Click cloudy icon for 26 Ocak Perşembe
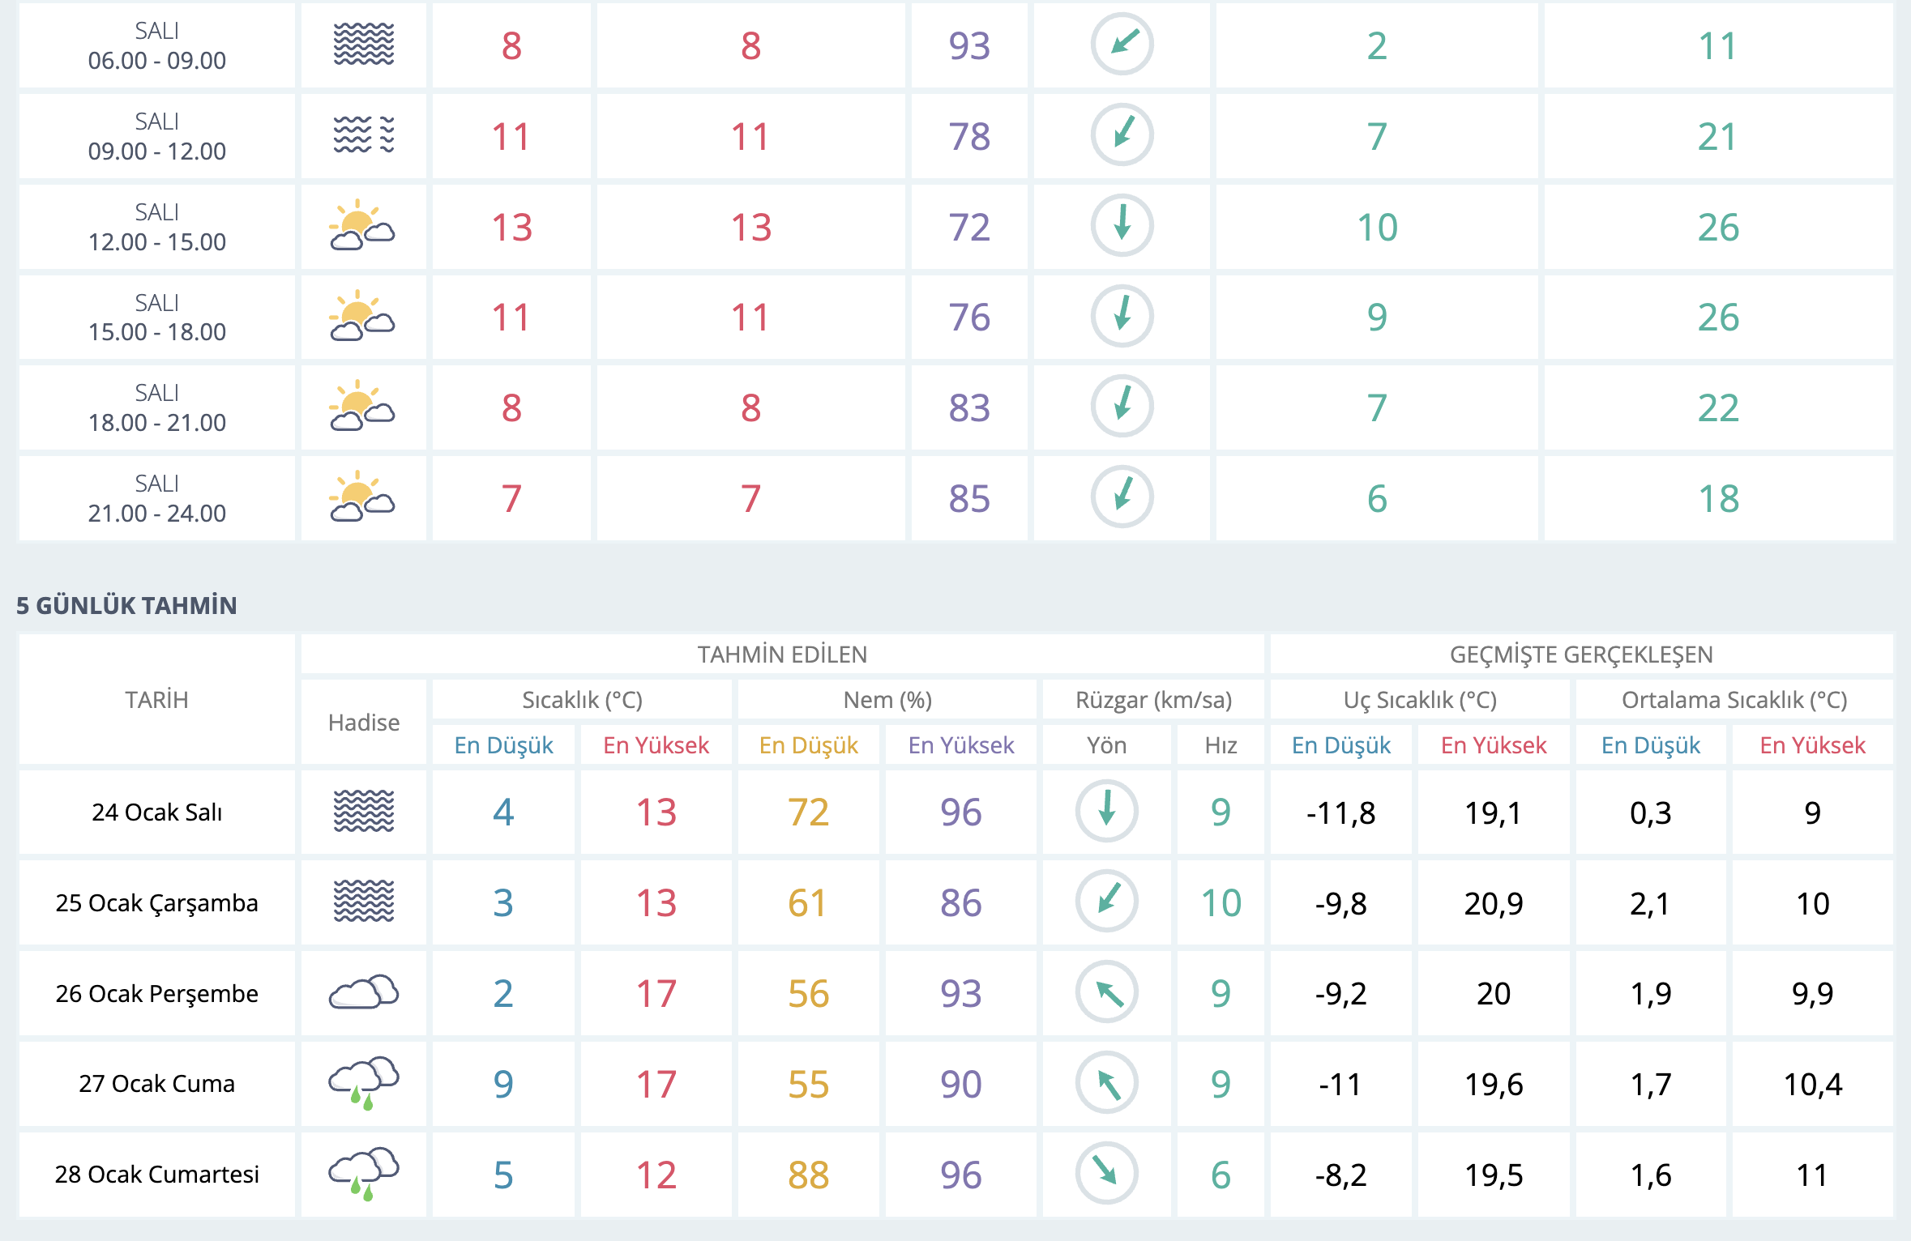This screenshot has height=1241, width=1911. point(364,992)
